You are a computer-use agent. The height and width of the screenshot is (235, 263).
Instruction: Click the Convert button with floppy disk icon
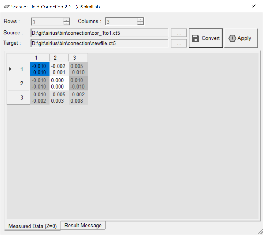click(206, 38)
